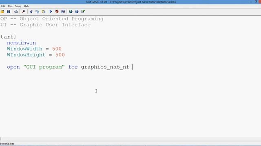Click the horizontal scrollbar at the bottom
Viewport: 261px width, 146px height.
click(x=130, y=139)
